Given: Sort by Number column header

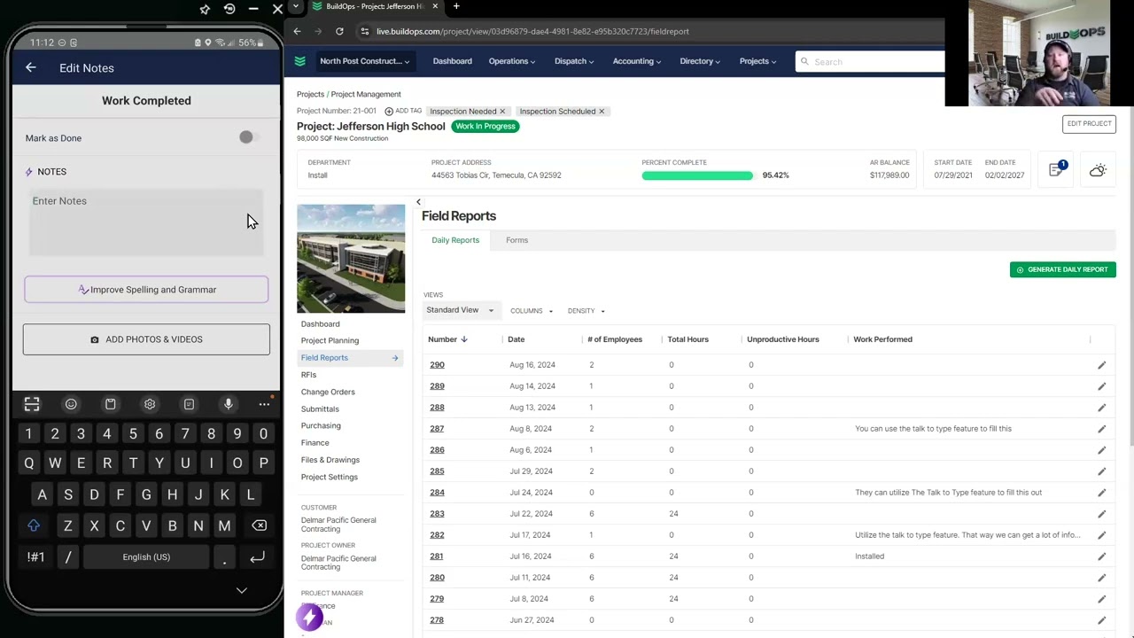Looking at the screenshot, I should tap(447, 339).
